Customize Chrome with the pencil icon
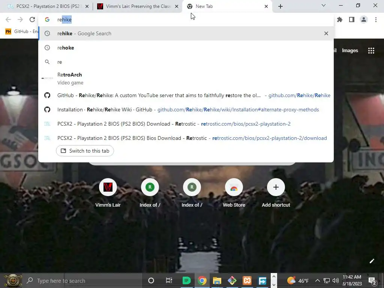The image size is (384, 288). [x=372, y=261]
